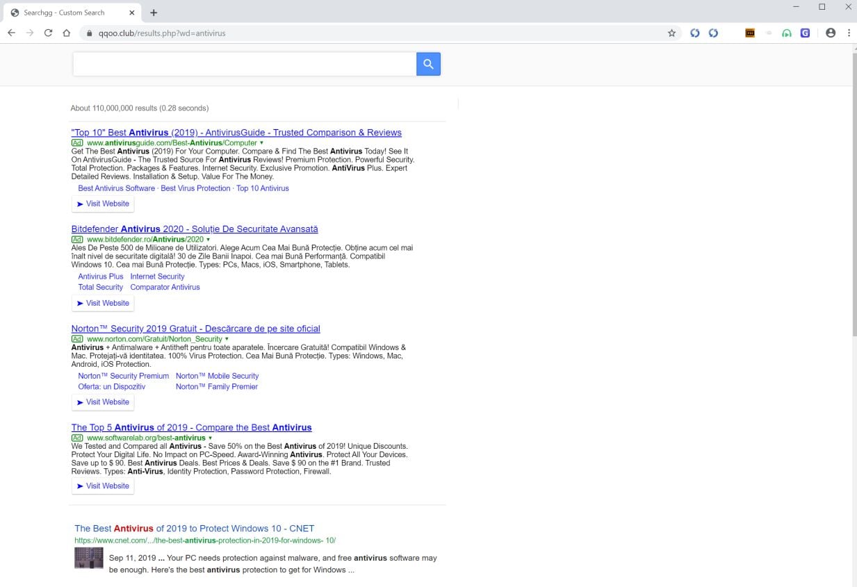857x587 pixels.
Task: Open the Chrome three-dot menu
Action: tap(849, 33)
